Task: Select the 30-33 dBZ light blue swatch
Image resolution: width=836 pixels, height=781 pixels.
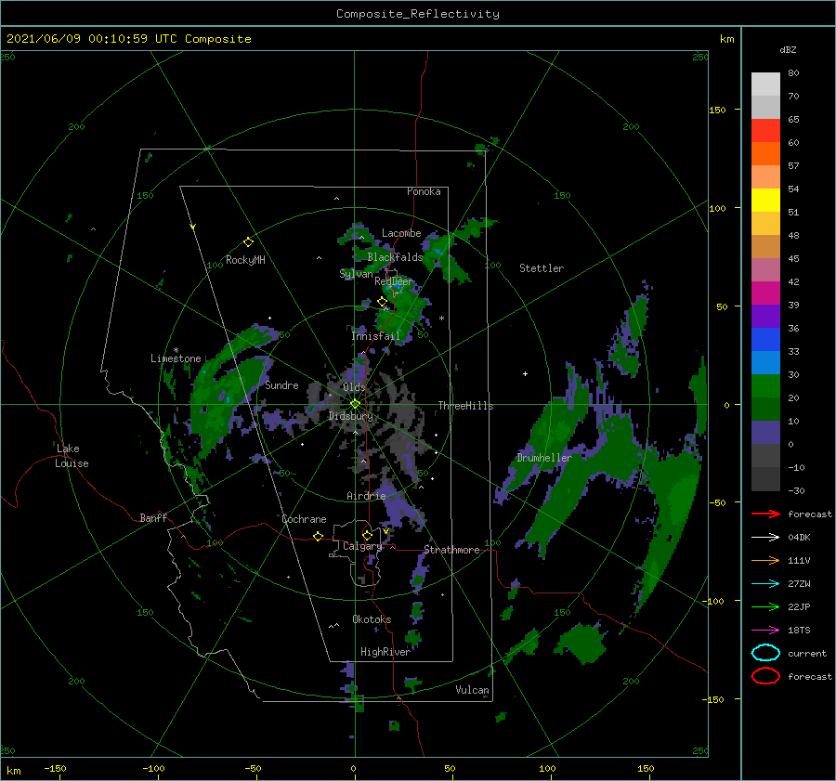Action: [765, 363]
